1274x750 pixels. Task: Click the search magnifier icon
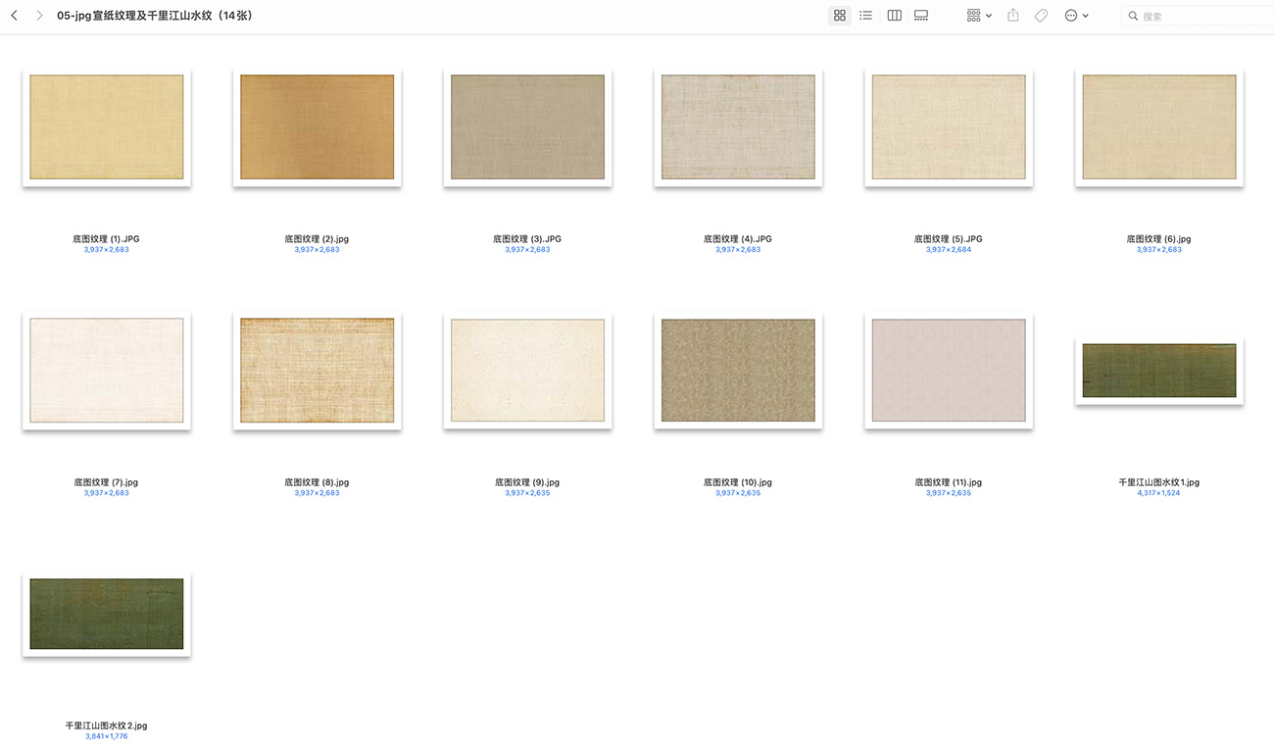point(1133,16)
